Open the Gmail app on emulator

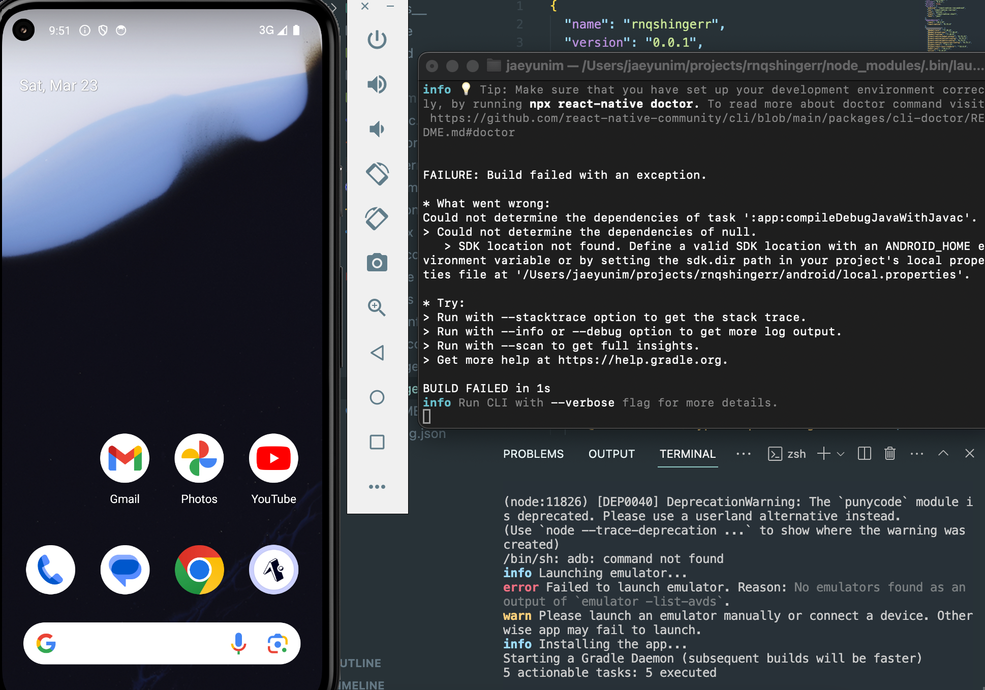pos(125,469)
